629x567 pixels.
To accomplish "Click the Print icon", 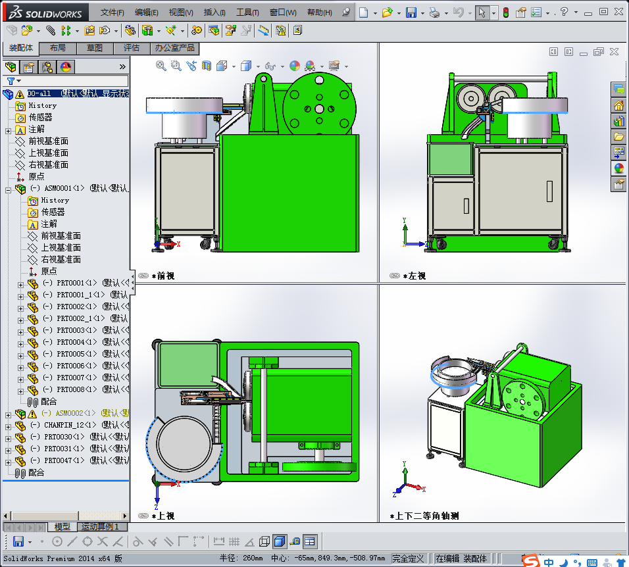I will point(434,13).
